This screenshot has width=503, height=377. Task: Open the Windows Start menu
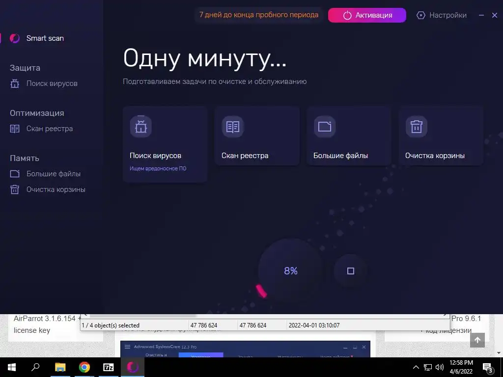(12, 367)
